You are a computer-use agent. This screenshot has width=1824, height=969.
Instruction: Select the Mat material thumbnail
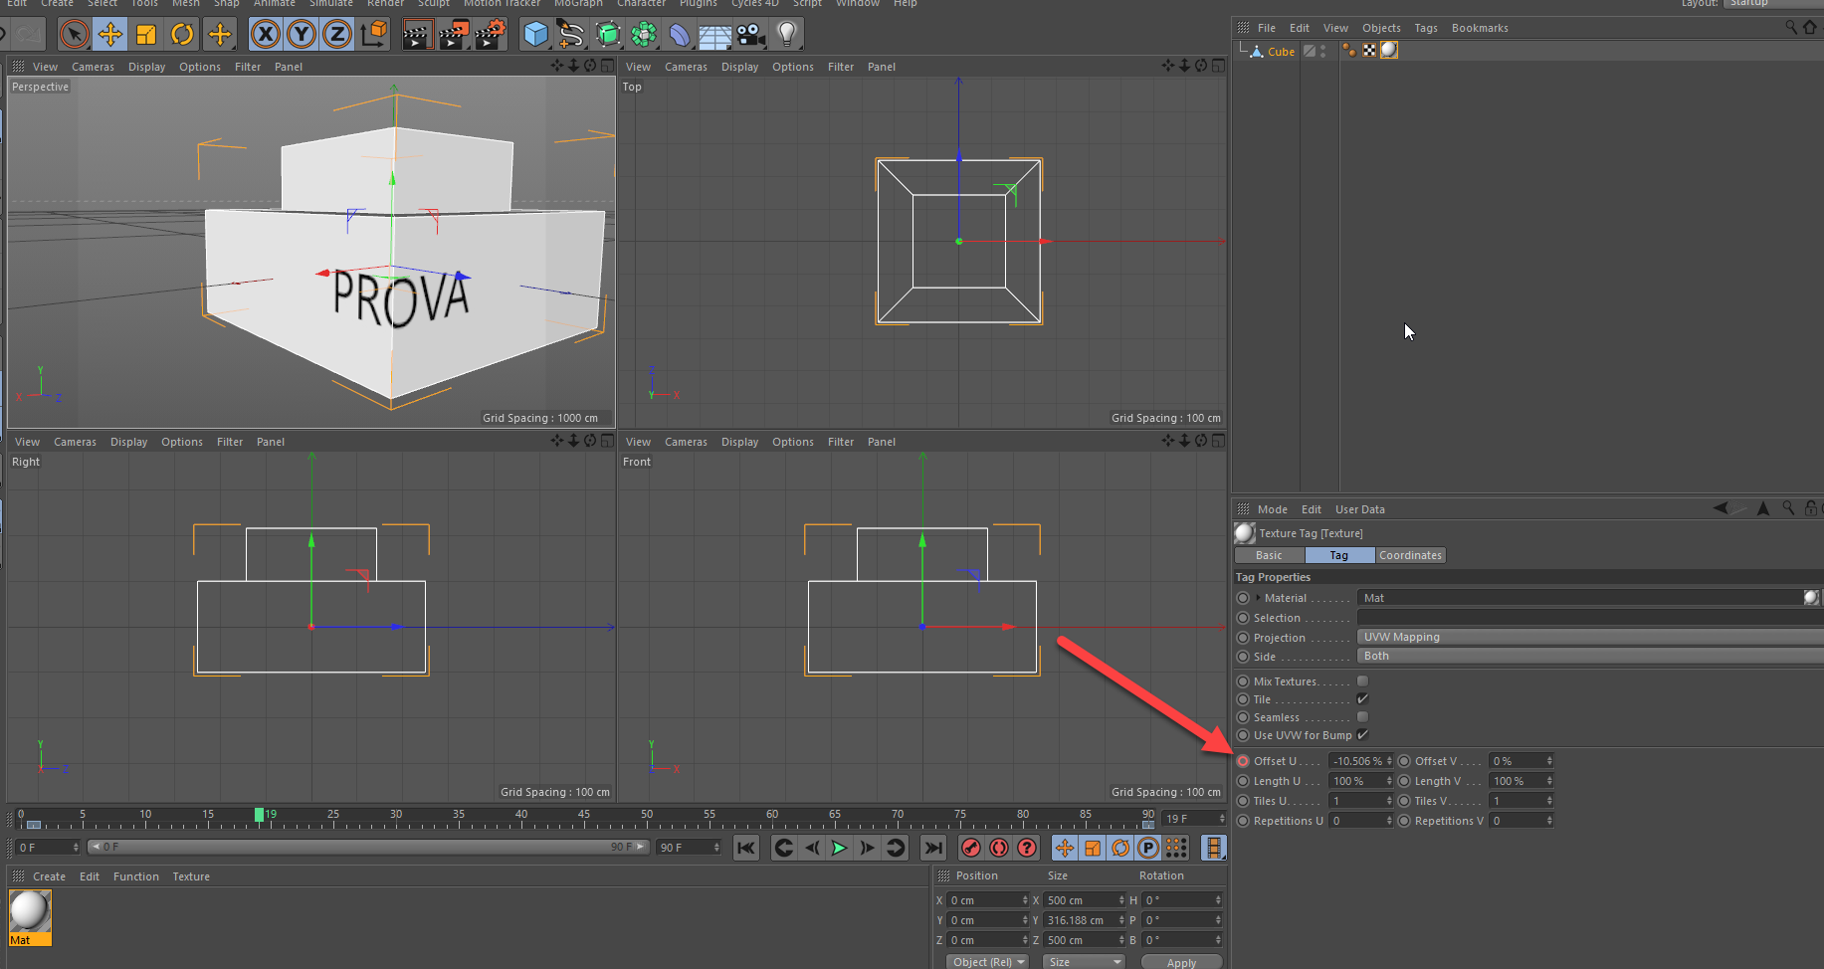tap(30, 911)
